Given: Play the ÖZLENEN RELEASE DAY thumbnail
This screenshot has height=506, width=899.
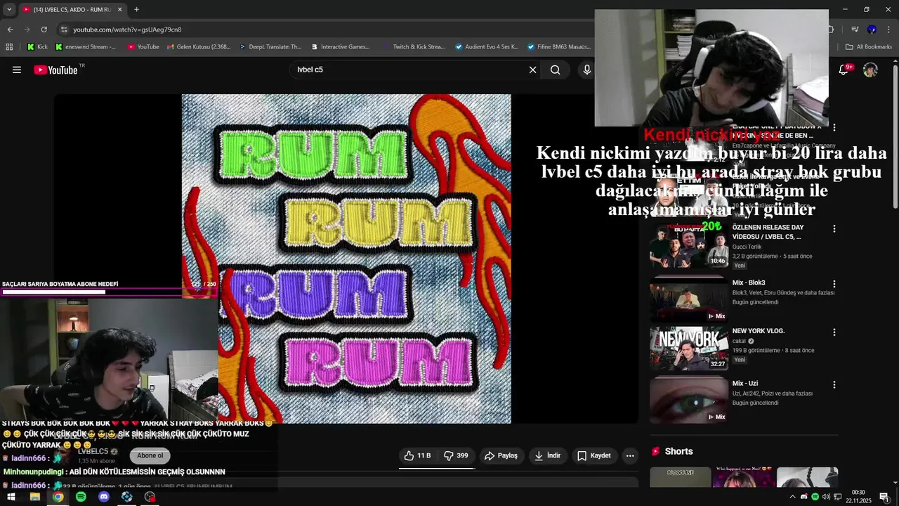Looking at the screenshot, I should [x=689, y=245].
